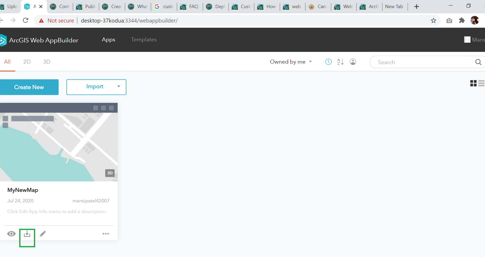Click the camera screenshot extension icon
The image size is (485, 257).
[449, 20]
